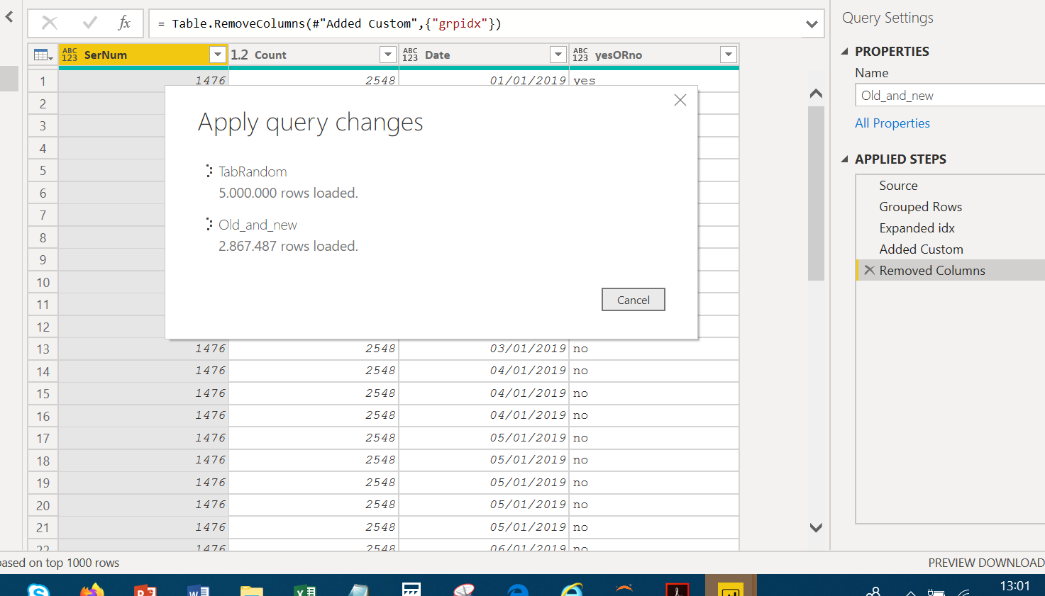Click the query Name input field
This screenshot has height=596, width=1045.
(x=950, y=95)
